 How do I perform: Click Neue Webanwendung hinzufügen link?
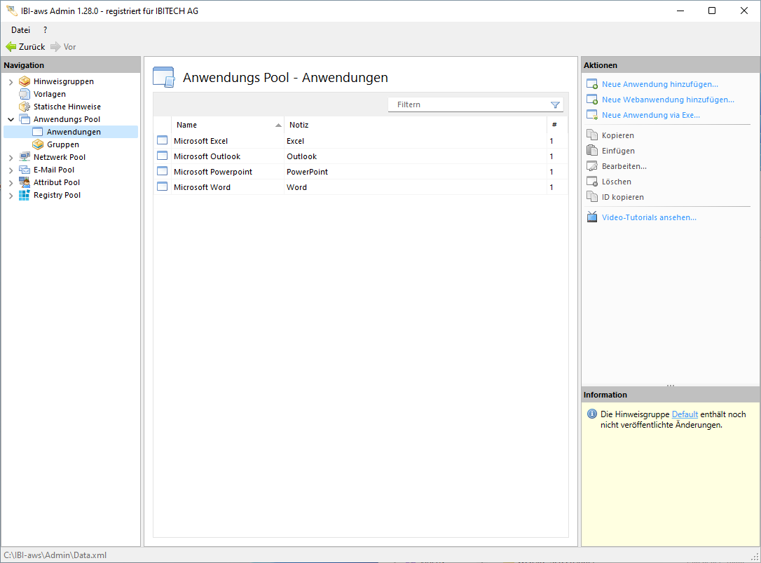click(x=668, y=100)
